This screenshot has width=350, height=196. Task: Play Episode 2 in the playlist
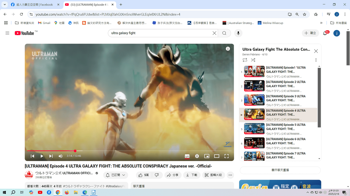(278, 86)
